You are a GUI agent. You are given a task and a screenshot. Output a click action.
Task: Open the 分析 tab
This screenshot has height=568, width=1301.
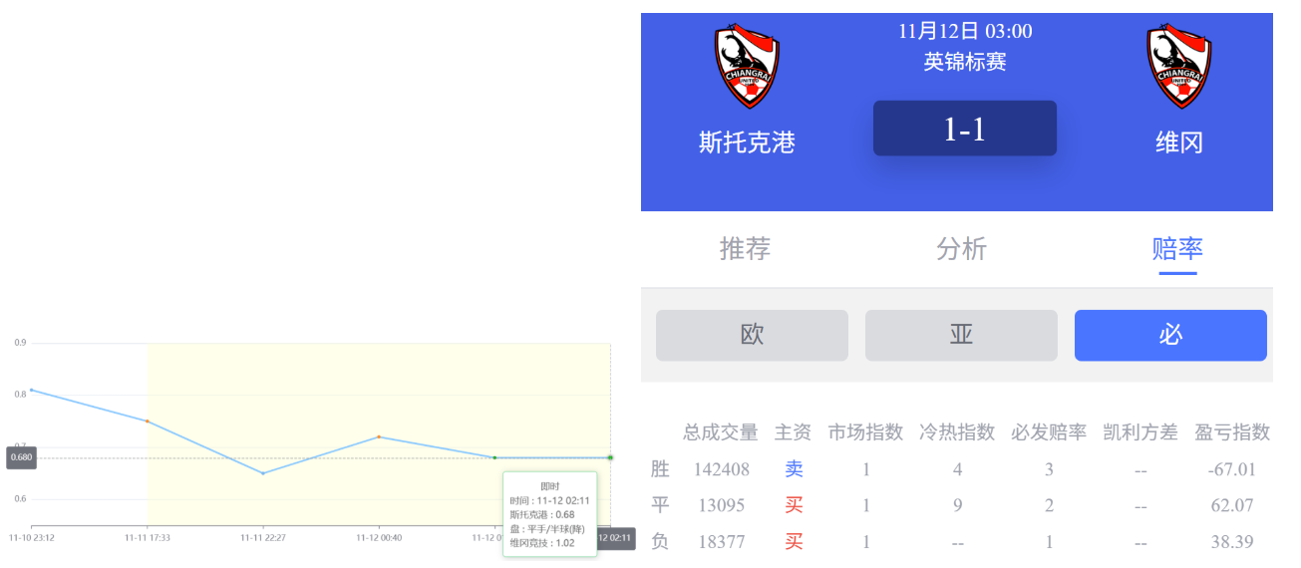tap(961, 248)
